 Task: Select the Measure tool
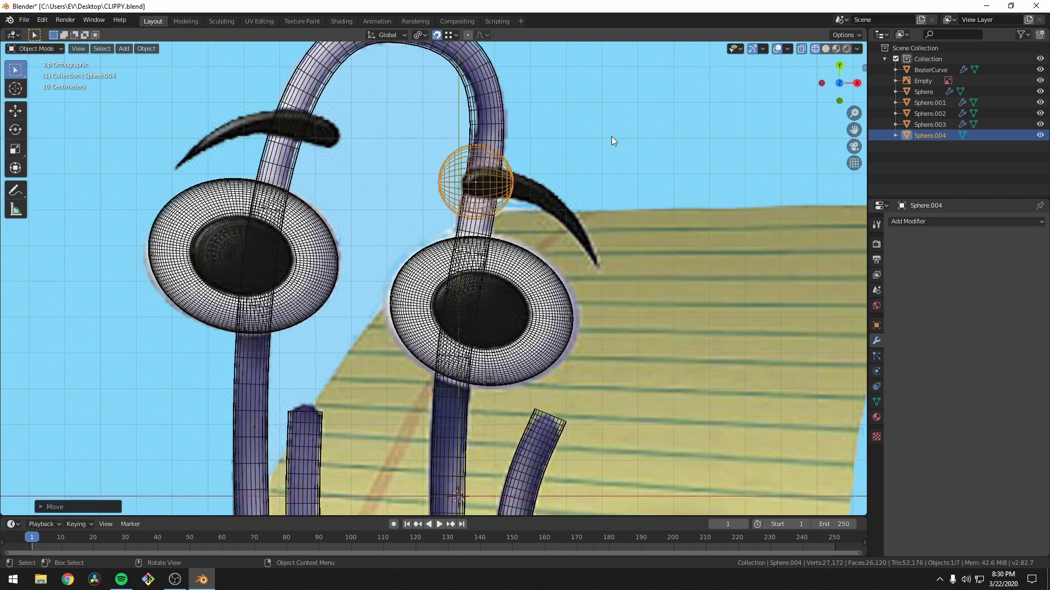pos(15,209)
